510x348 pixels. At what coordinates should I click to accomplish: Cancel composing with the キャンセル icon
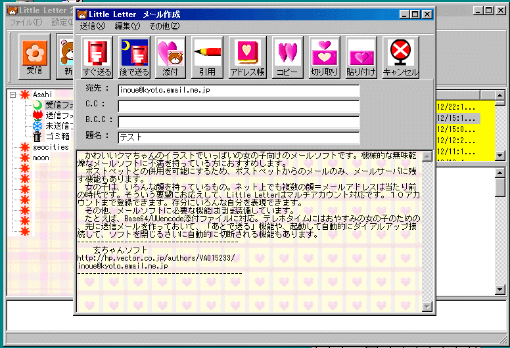(x=400, y=57)
